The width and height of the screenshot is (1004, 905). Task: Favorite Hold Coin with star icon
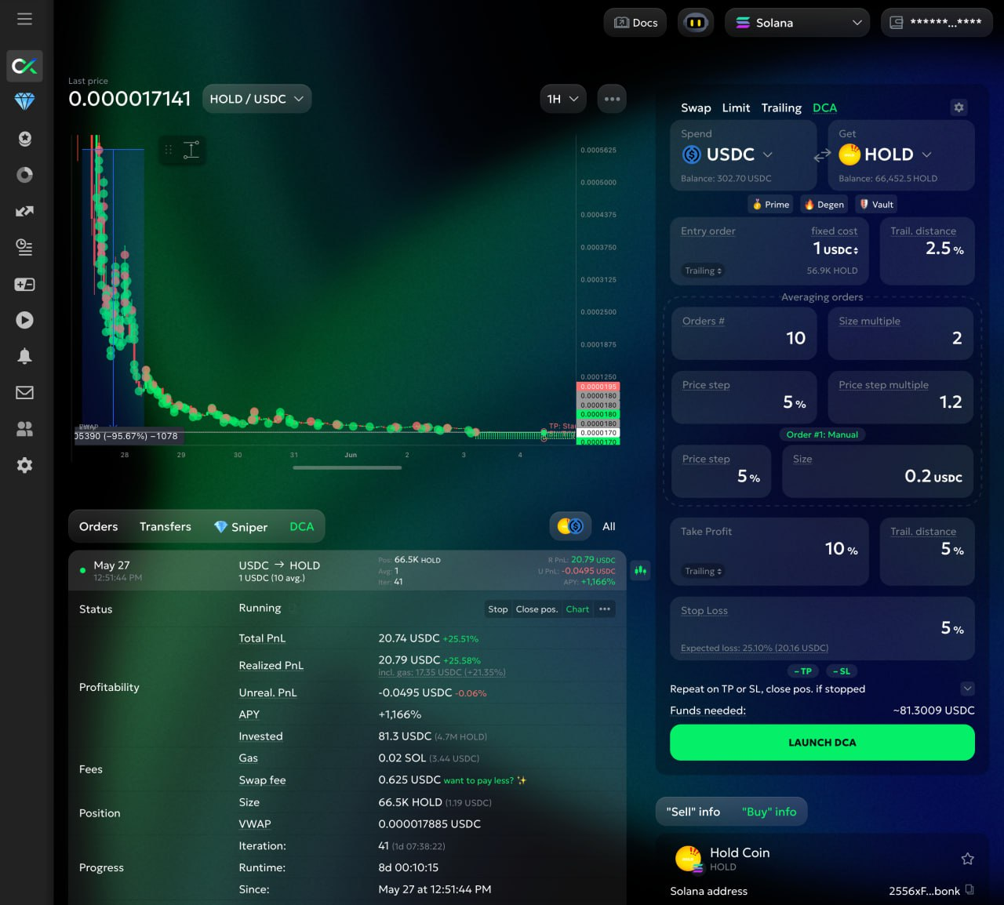[967, 859]
